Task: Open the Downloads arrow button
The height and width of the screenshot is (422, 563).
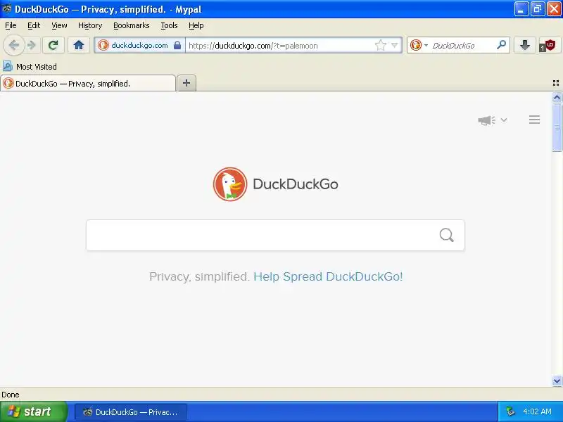Action: click(524, 45)
